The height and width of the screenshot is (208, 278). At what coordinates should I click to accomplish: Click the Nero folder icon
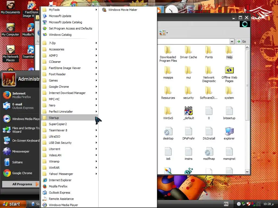click(45, 105)
